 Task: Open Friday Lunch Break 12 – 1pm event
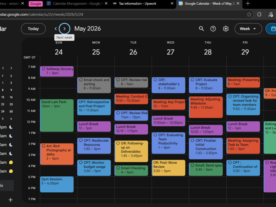coord(243,126)
